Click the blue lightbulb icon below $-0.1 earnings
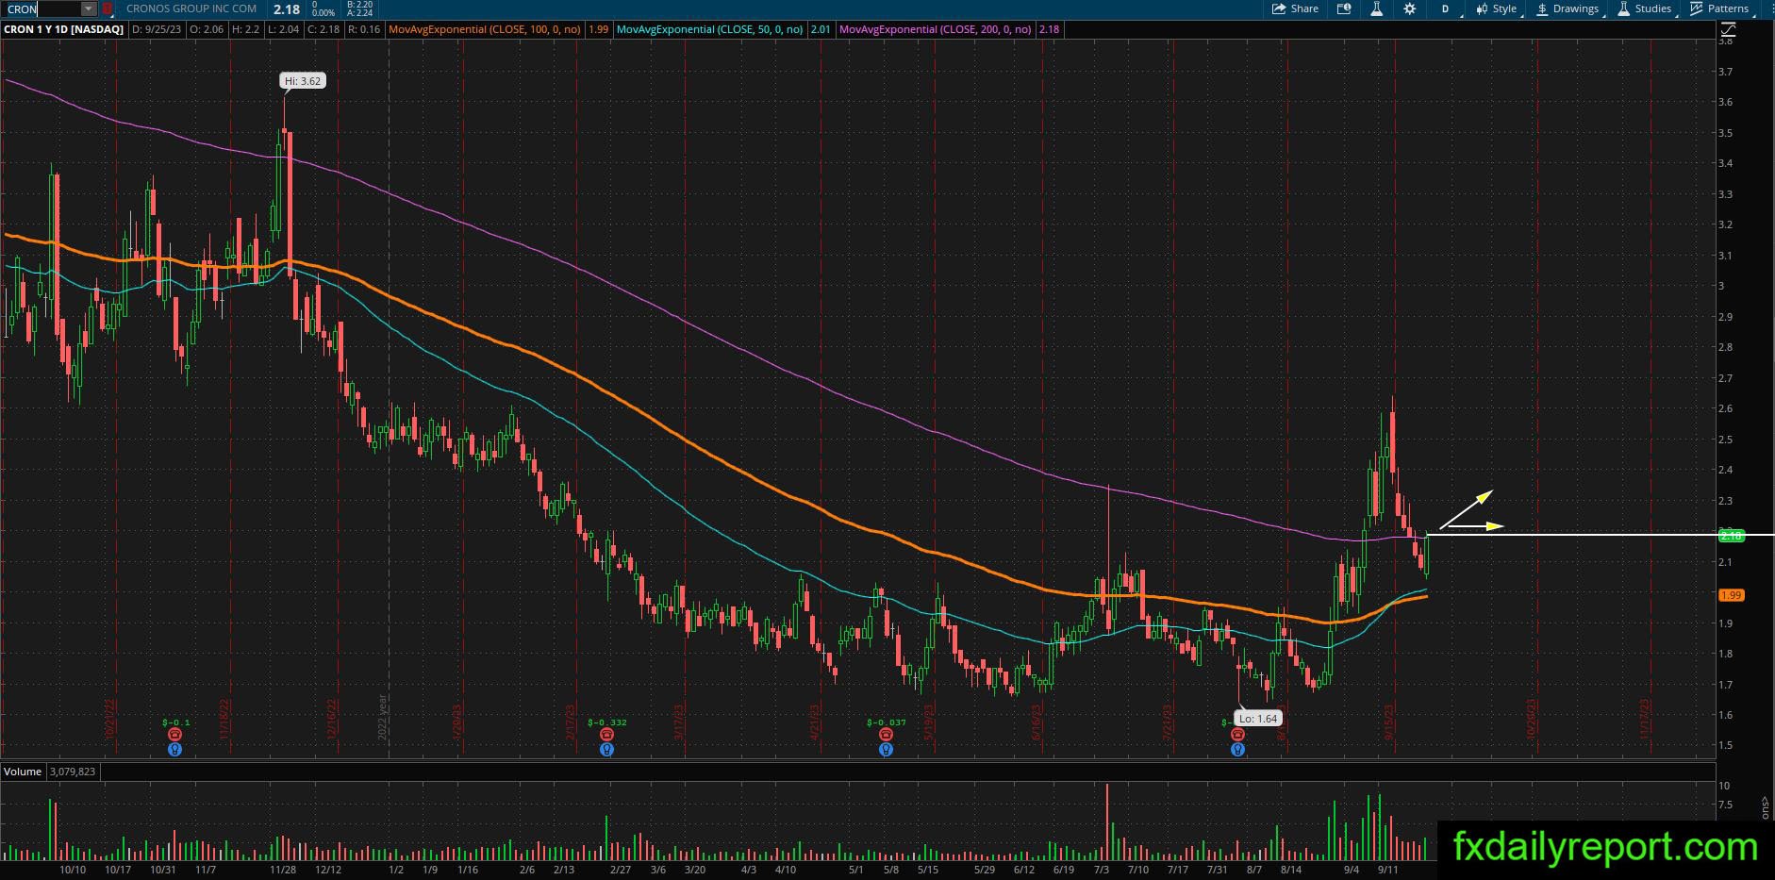Image resolution: width=1775 pixels, height=880 pixels. coord(174,750)
